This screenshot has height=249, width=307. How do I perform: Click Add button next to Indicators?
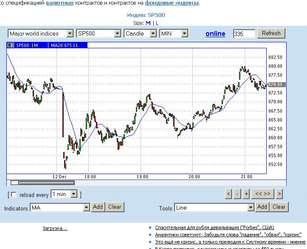click(98, 207)
